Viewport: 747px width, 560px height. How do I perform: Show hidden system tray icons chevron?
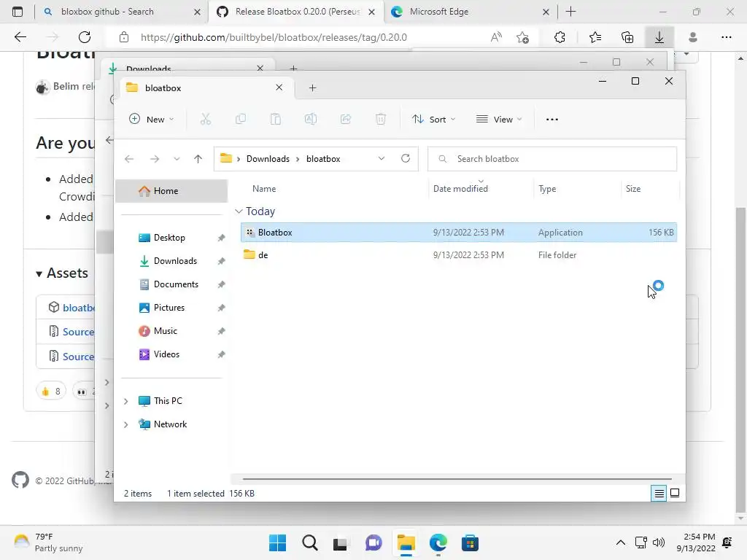[x=620, y=542]
